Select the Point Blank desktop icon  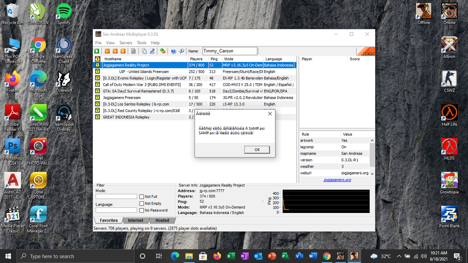tap(449, 217)
